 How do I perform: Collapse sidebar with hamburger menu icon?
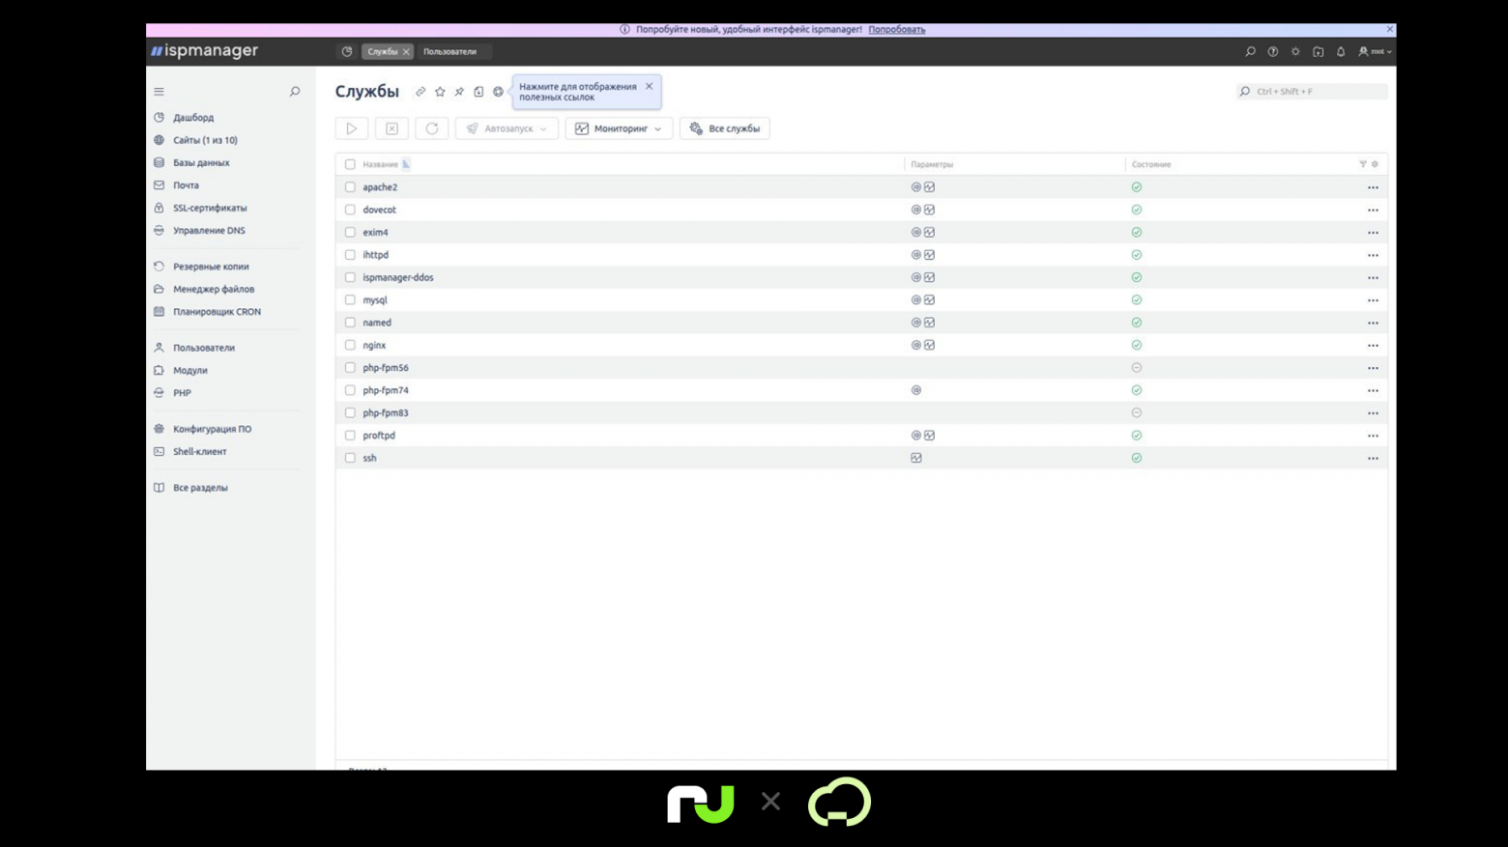[159, 92]
